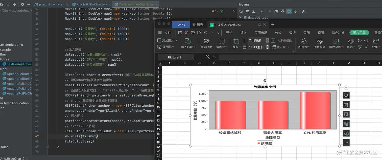
Task: Collapse all in Maven panel
Action: click(295, 11)
